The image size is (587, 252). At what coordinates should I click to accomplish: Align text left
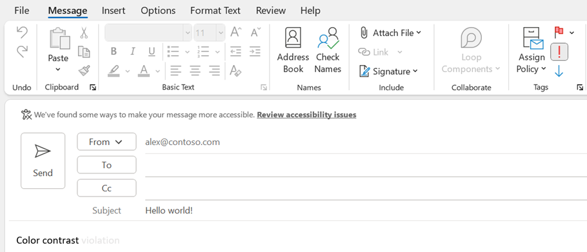pyautogui.click(x=175, y=70)
